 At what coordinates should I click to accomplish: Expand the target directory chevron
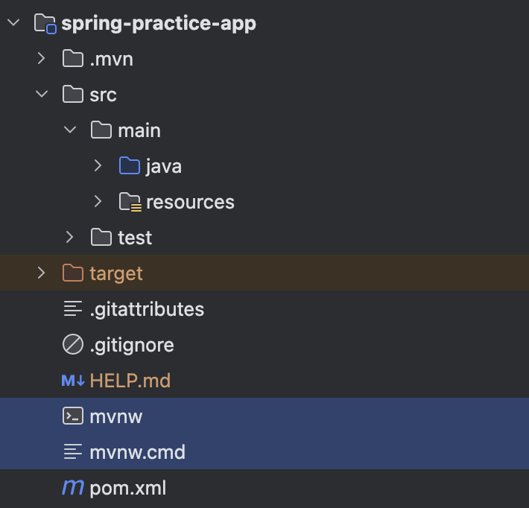42,273
